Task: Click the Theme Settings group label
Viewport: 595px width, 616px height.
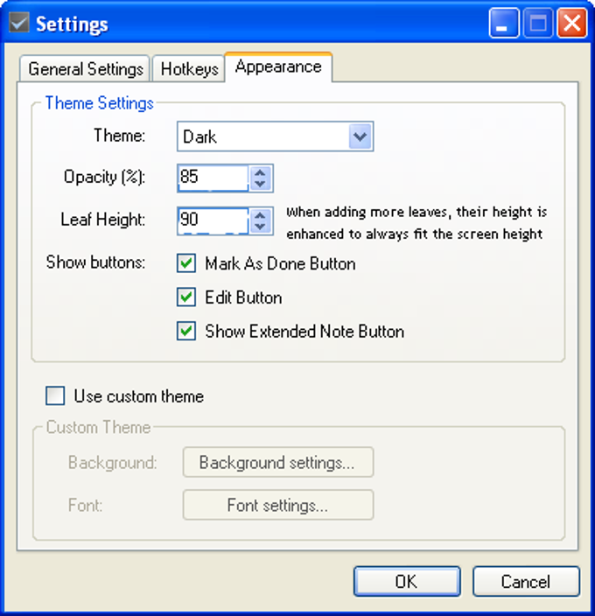Action: (100, 103)
